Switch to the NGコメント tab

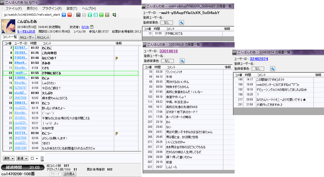[x=43, y=37]
